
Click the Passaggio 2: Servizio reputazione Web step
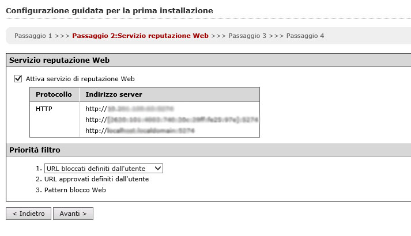pos(140,36)
